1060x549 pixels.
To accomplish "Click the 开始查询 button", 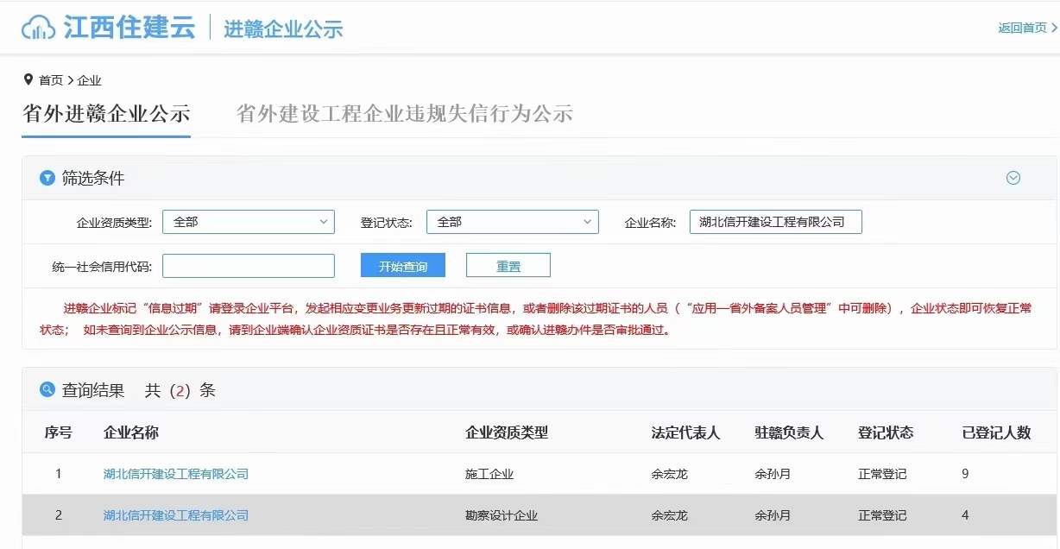I will (x=403, y=266).
